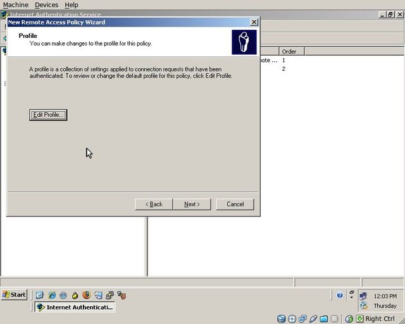The image size is (405, 324).
Task: Click the Show Desktop Quick Launch icon
Action: point(40,295)
